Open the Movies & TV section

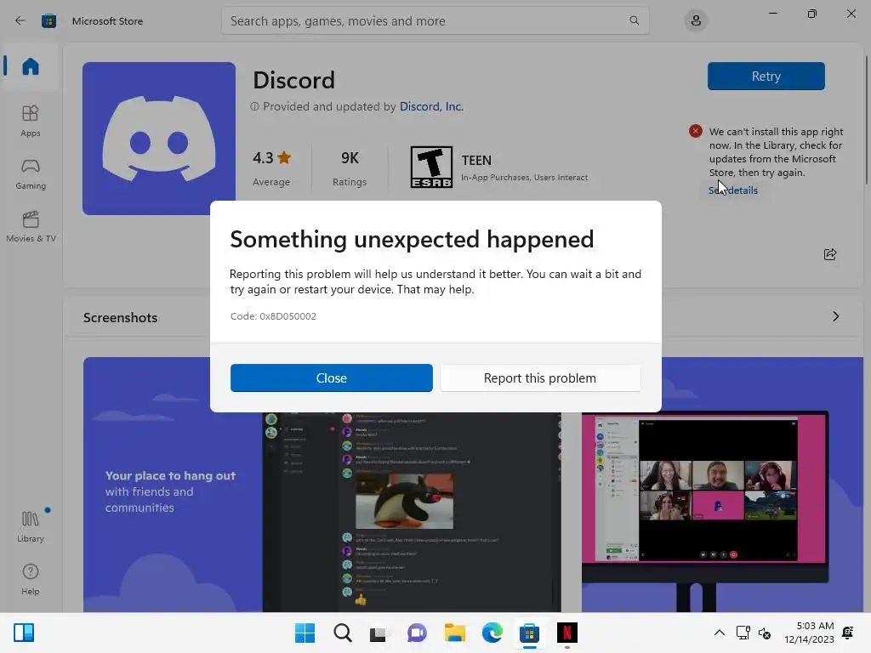(31, 226)
